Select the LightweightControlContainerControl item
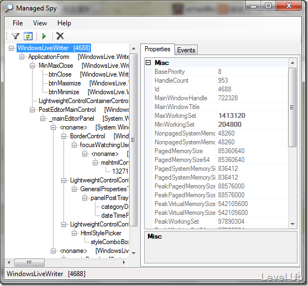 83,101
